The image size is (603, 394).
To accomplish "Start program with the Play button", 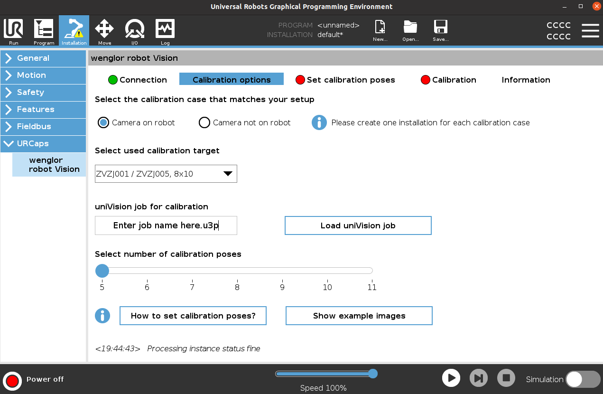I will [x=451, y=378].
